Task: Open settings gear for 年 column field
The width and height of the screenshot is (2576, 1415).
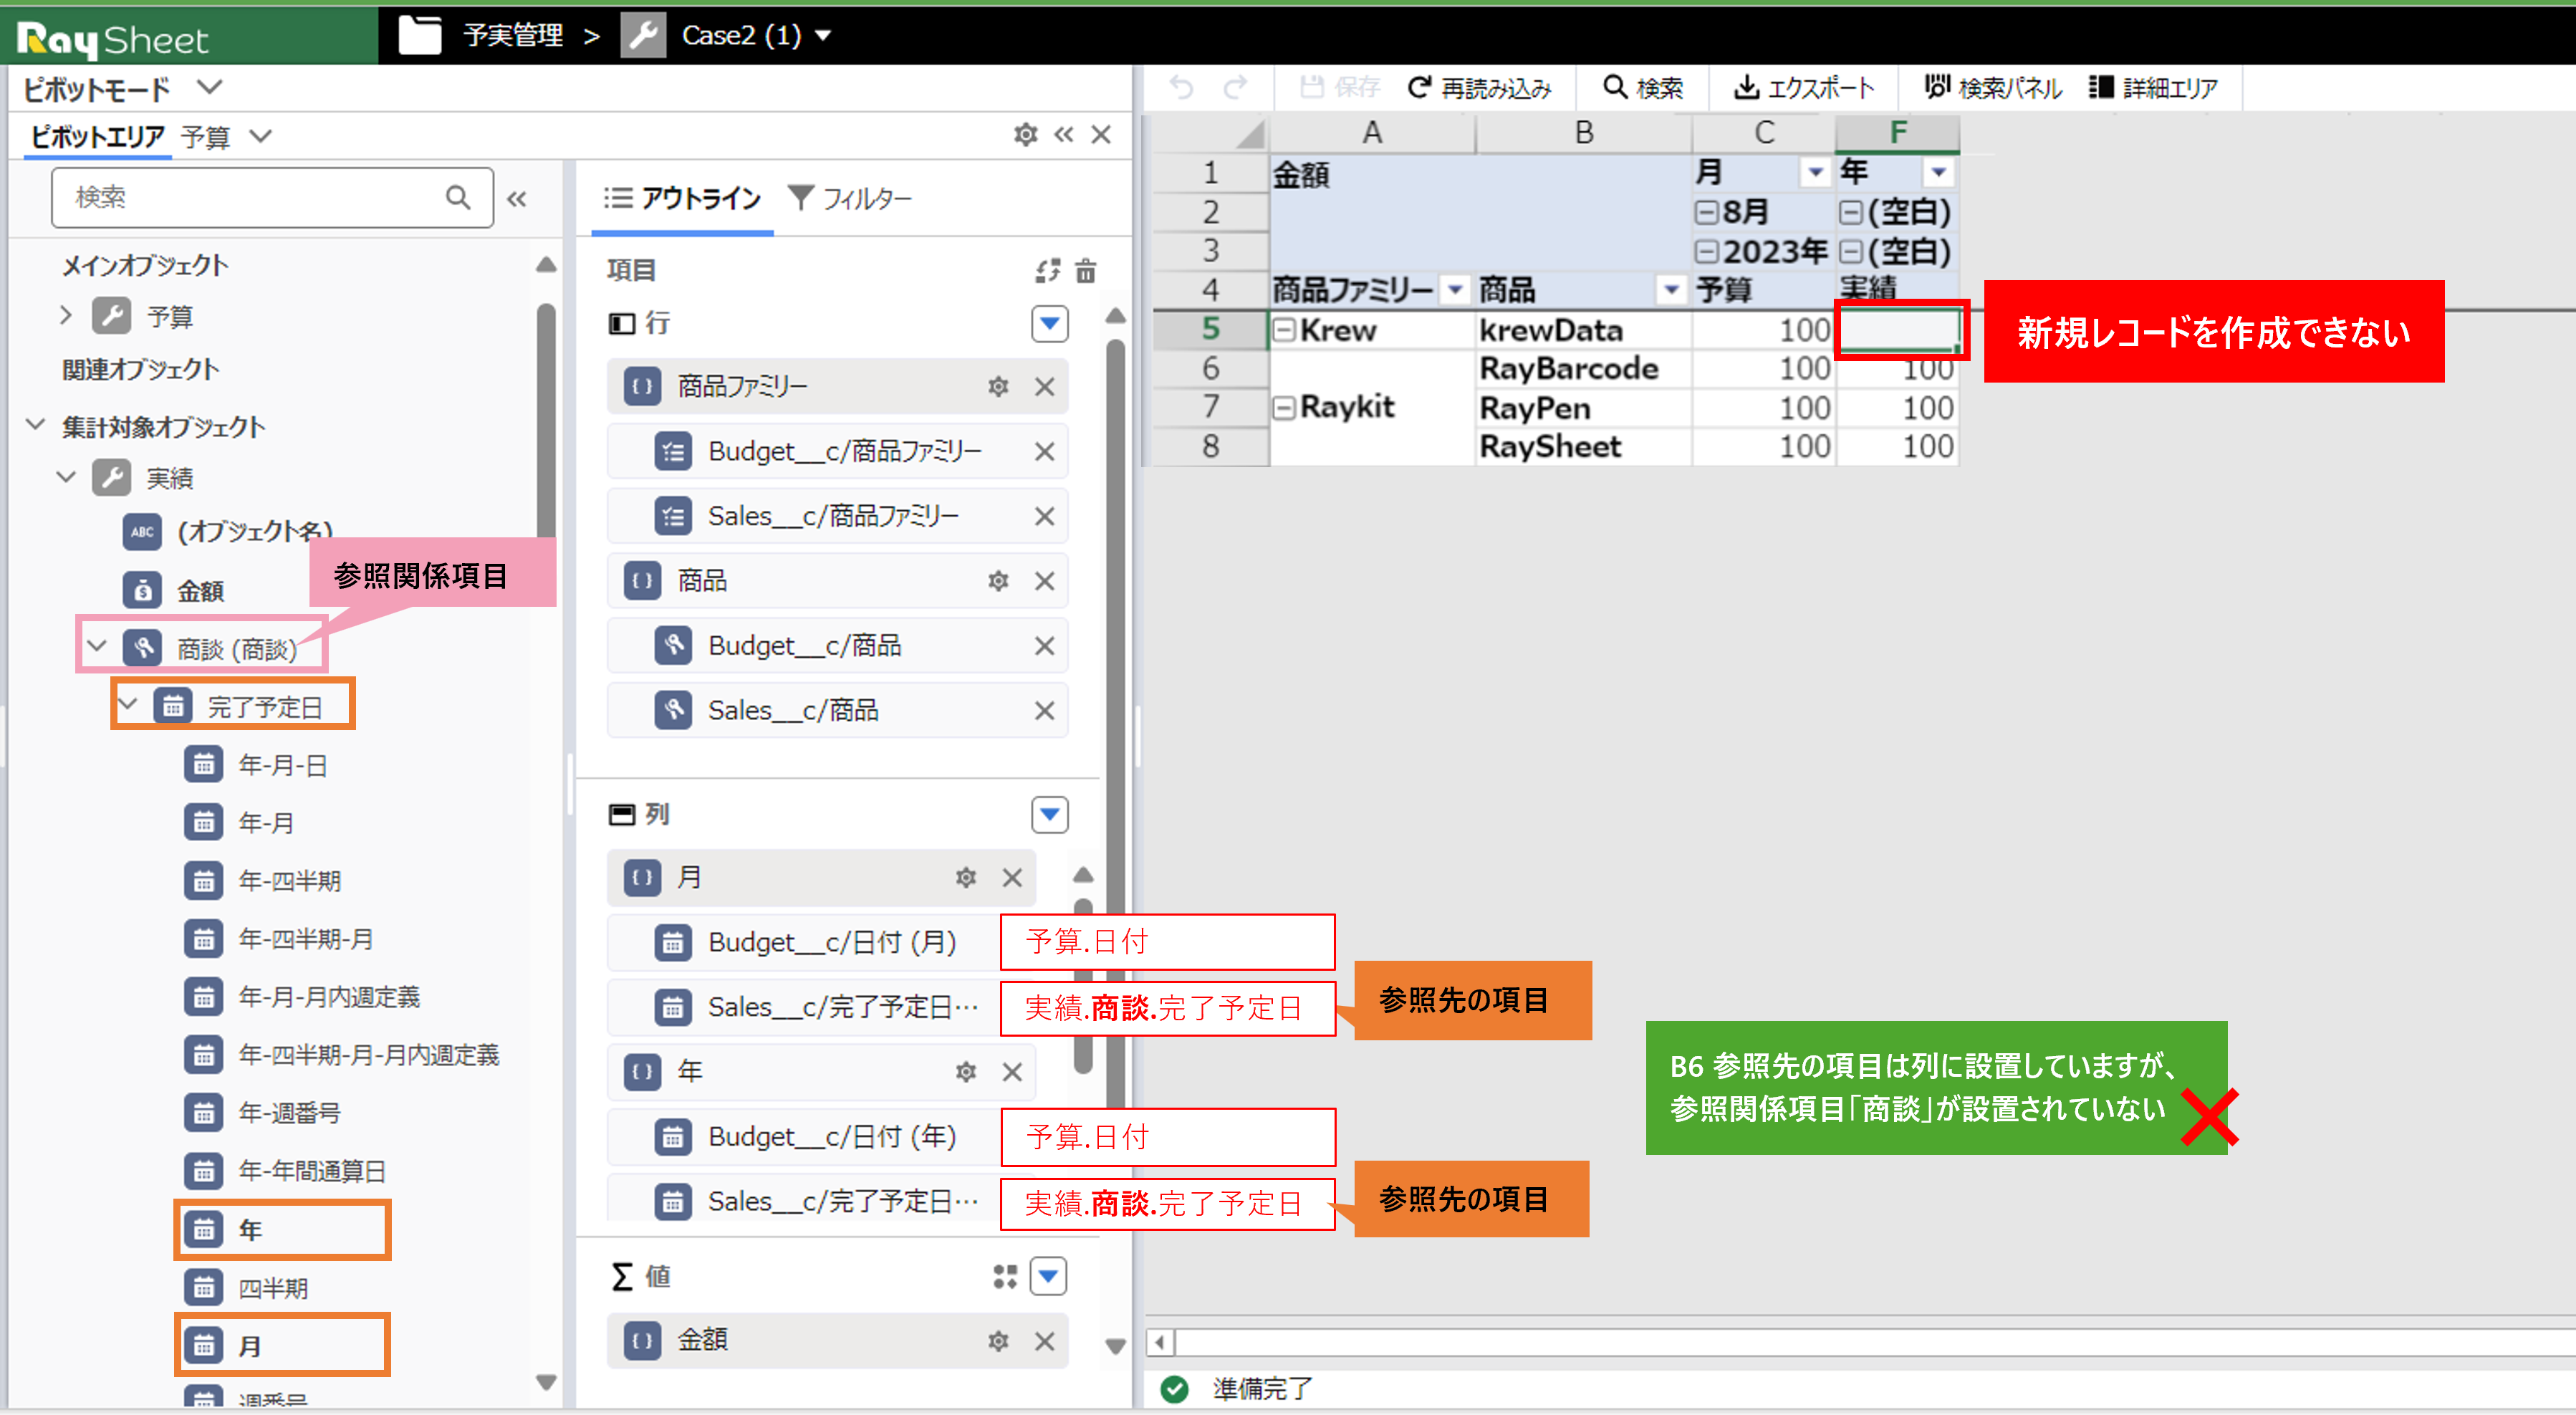Action: click(x=965, y=1072)
